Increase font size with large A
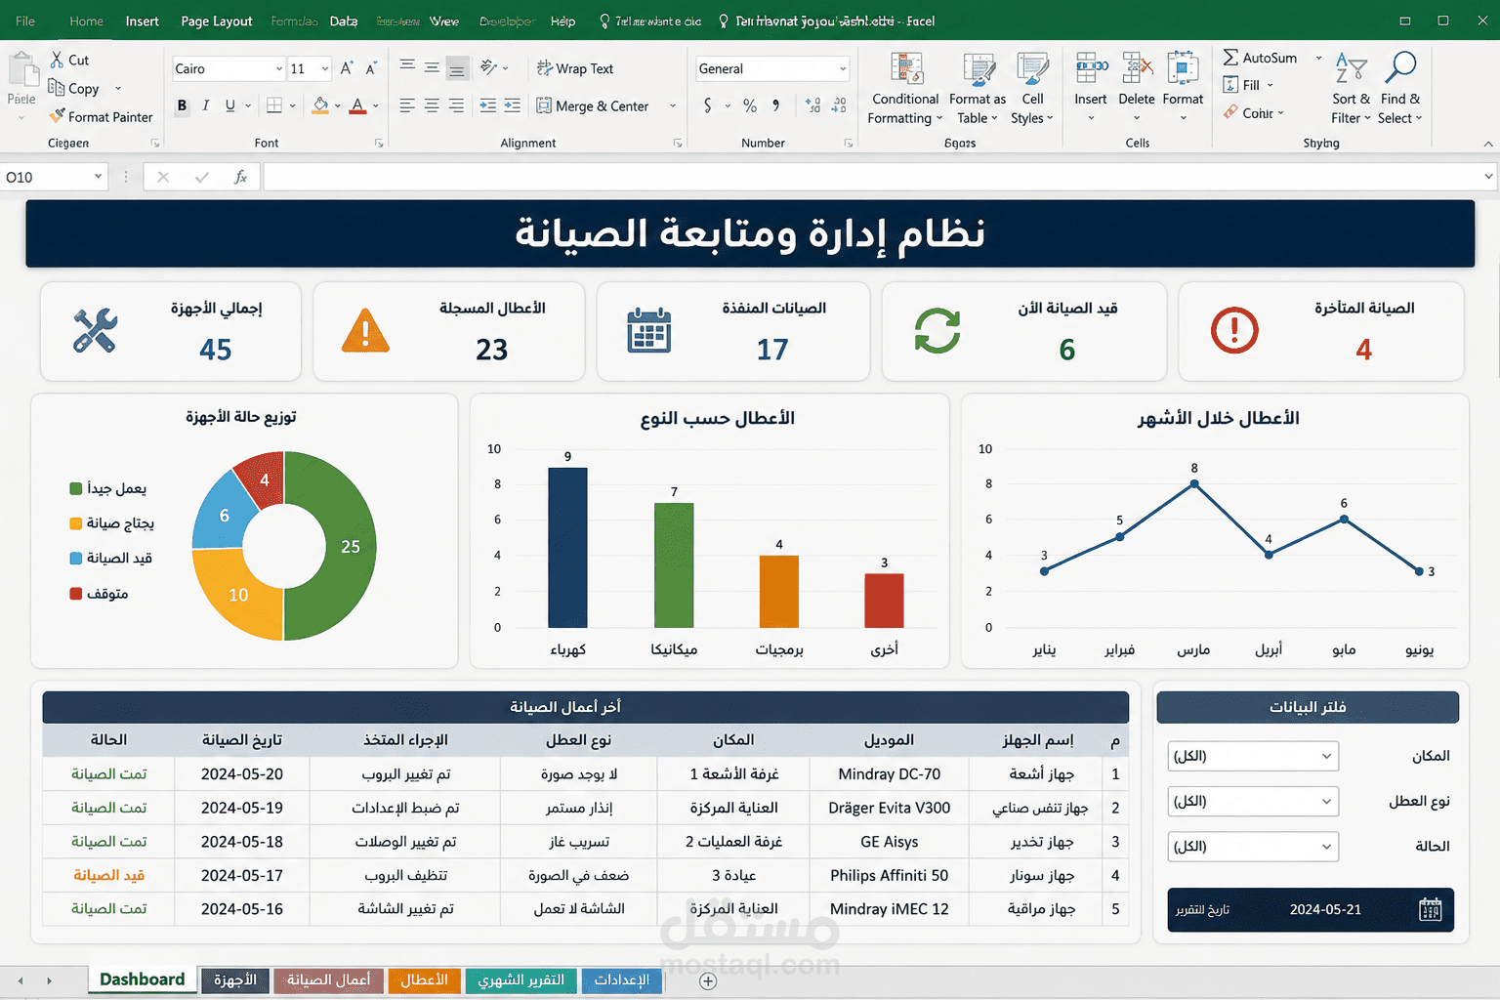Viewport: 1500px width, 1000px height. pyautogui.click(x=346, y=68)
